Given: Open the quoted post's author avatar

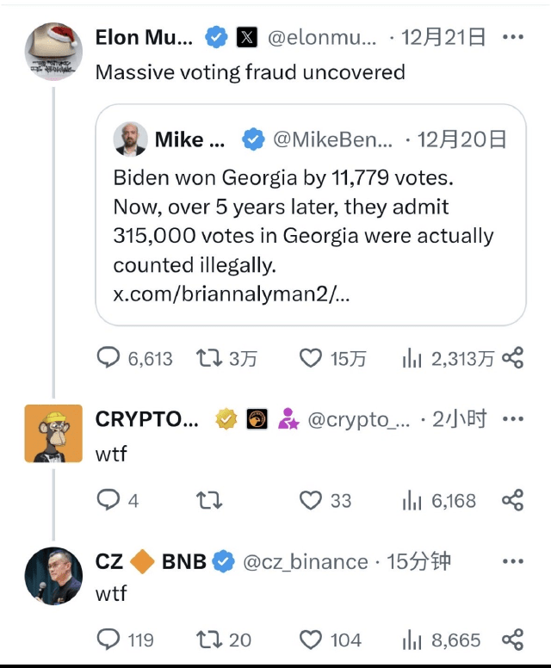Looking at the screenshot, I should (x=130, y=139).
